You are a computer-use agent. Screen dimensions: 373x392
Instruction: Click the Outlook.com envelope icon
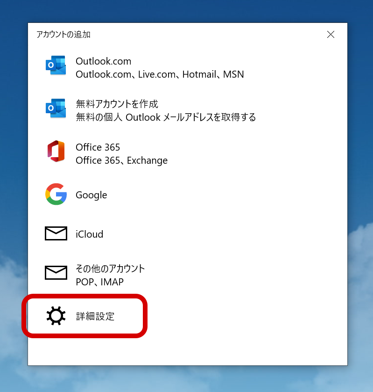pos(56,65)
